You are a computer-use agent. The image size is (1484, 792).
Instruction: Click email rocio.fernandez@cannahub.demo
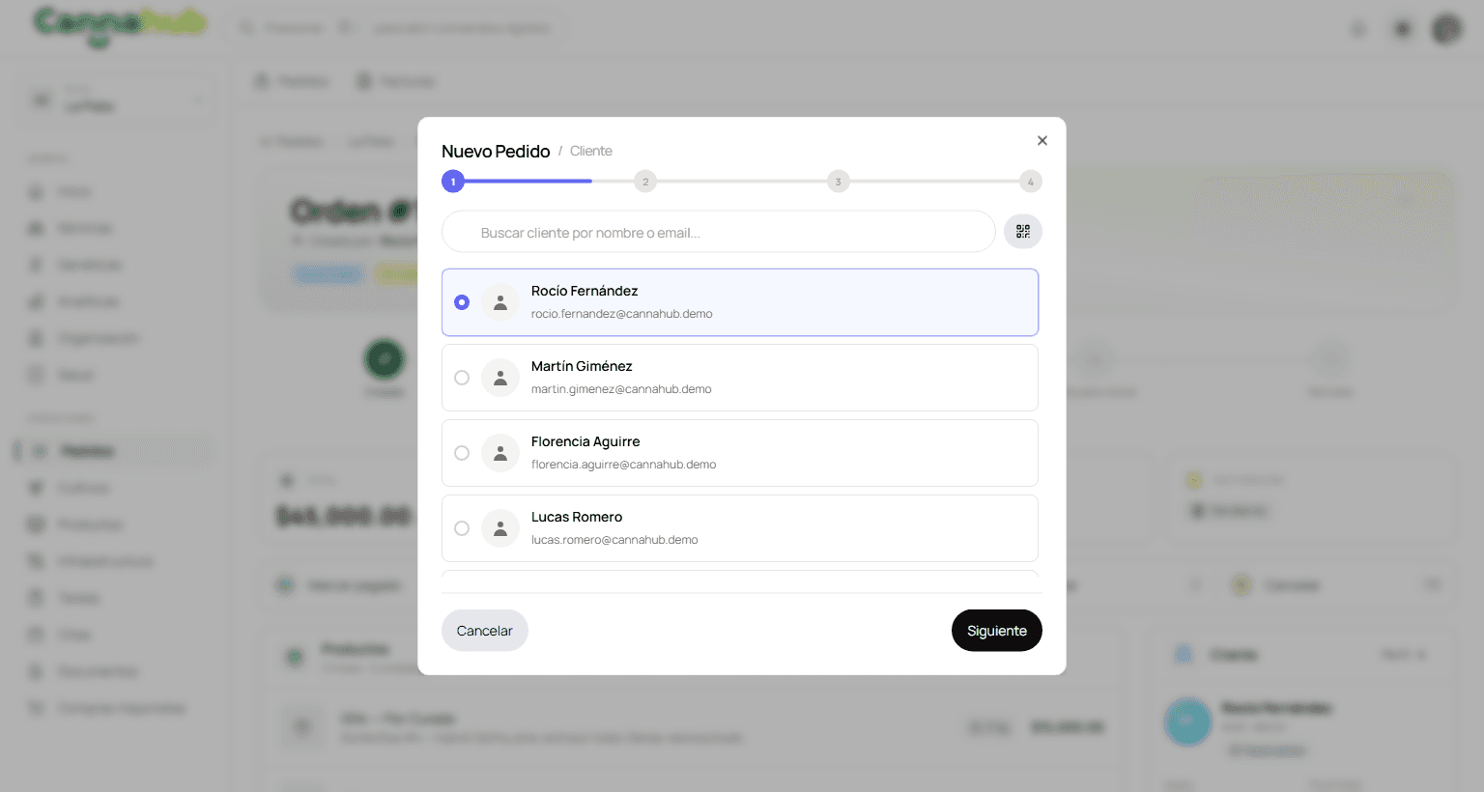(622, 314)
